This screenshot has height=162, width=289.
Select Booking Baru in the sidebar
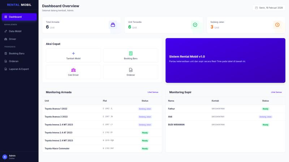tap(16, 53)
